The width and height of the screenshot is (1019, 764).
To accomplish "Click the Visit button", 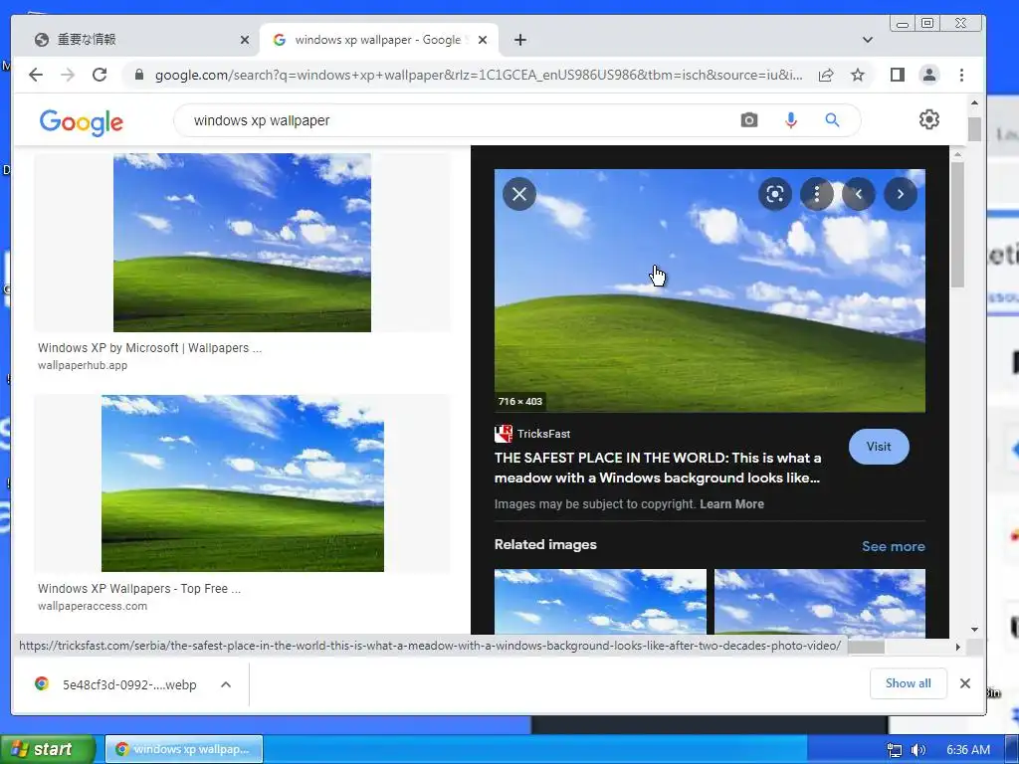I will [x=879, y=447].
